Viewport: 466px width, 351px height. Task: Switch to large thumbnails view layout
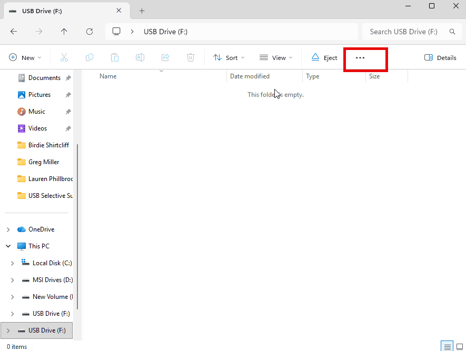click(x=459, y=346)
